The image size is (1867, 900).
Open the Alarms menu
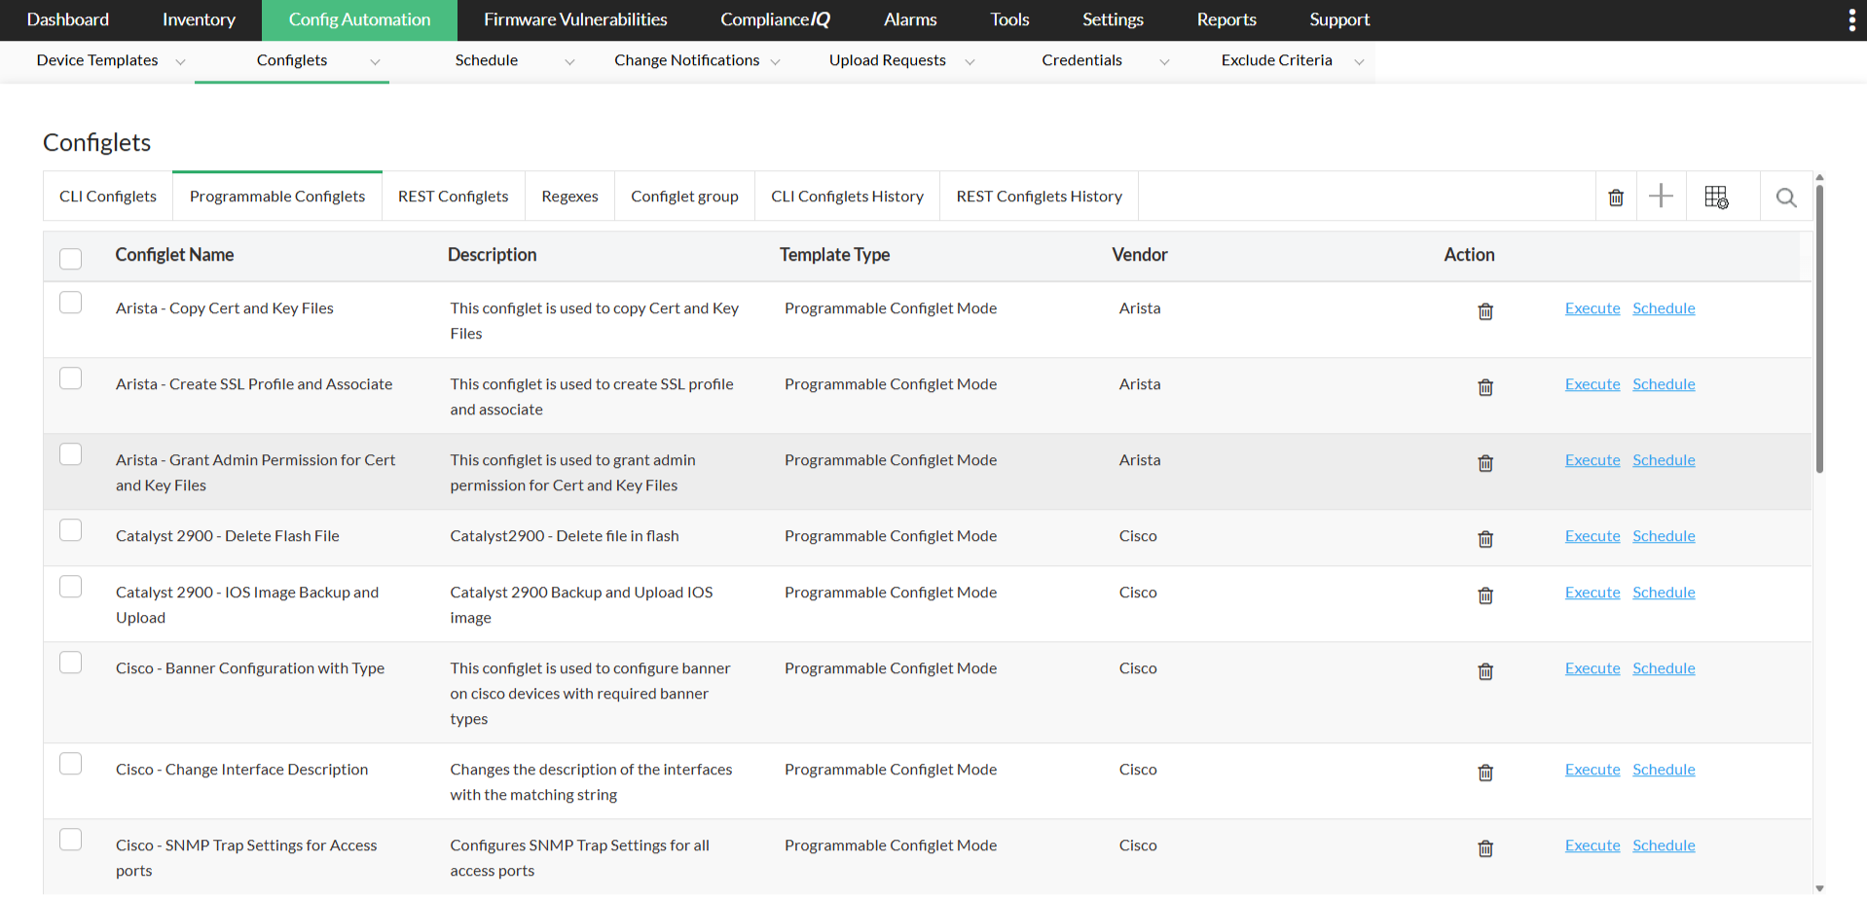coord(910,19)
